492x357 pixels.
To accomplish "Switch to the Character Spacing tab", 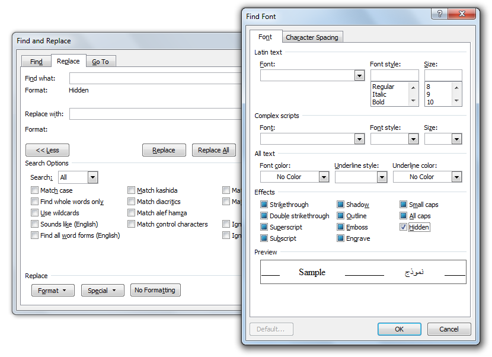I will pyautogui.click(x=312, y=37).
